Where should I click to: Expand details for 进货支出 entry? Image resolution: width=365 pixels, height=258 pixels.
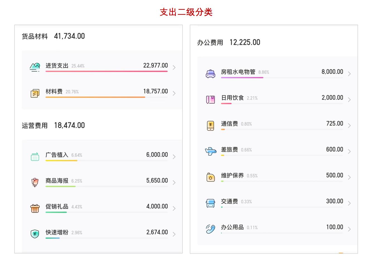click(174, 67)
